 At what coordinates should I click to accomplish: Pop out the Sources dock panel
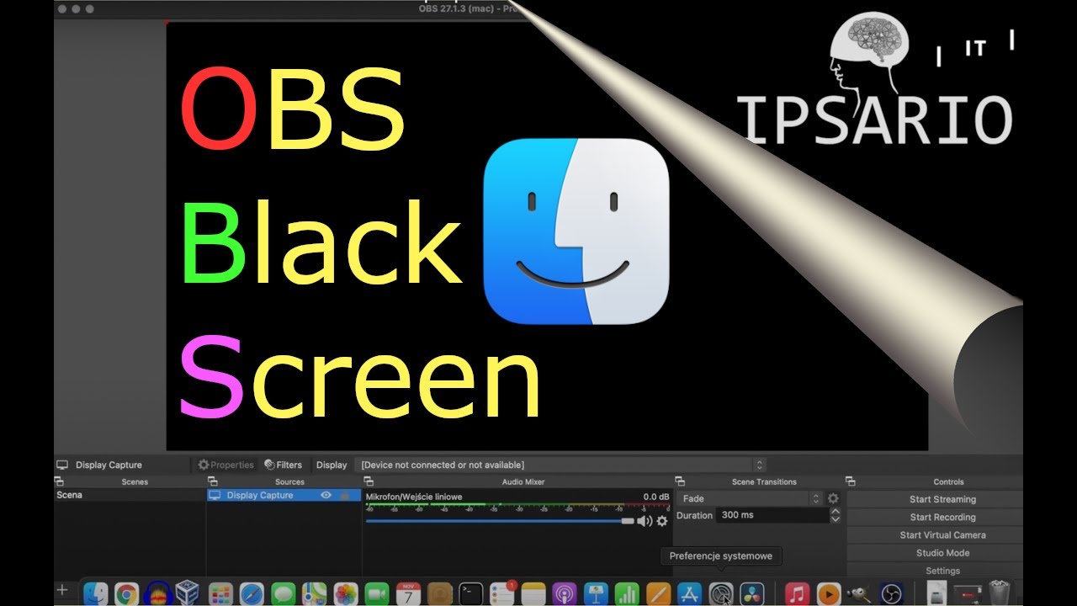(212, 481)
